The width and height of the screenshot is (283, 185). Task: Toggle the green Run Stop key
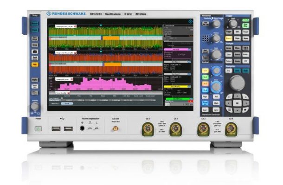point(245,26)
